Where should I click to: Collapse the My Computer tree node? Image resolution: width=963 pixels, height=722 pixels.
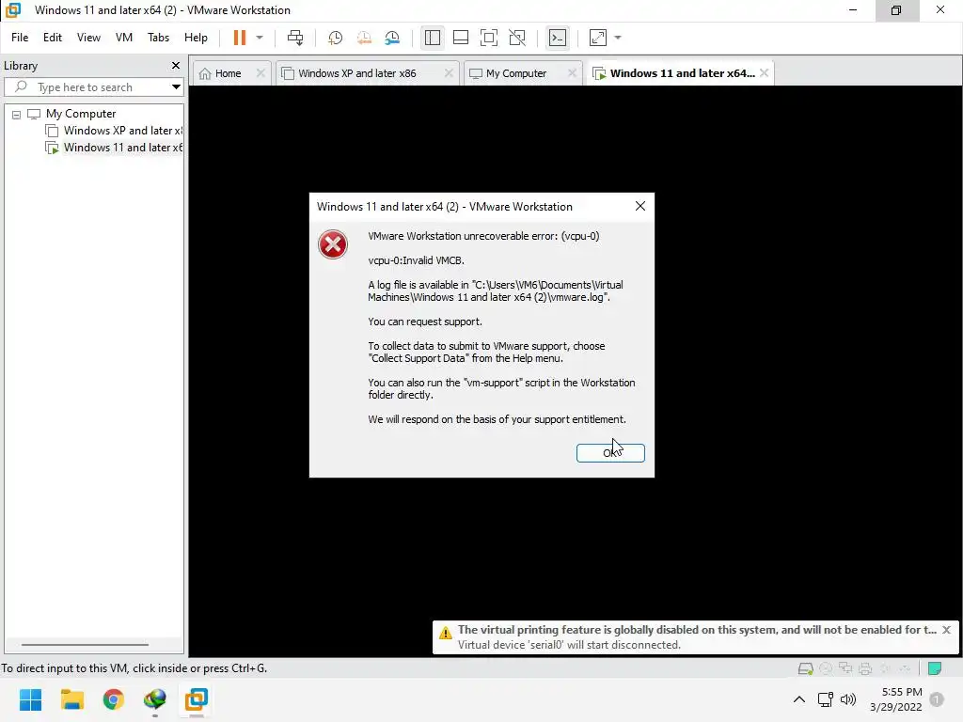(x=17, y=114)
